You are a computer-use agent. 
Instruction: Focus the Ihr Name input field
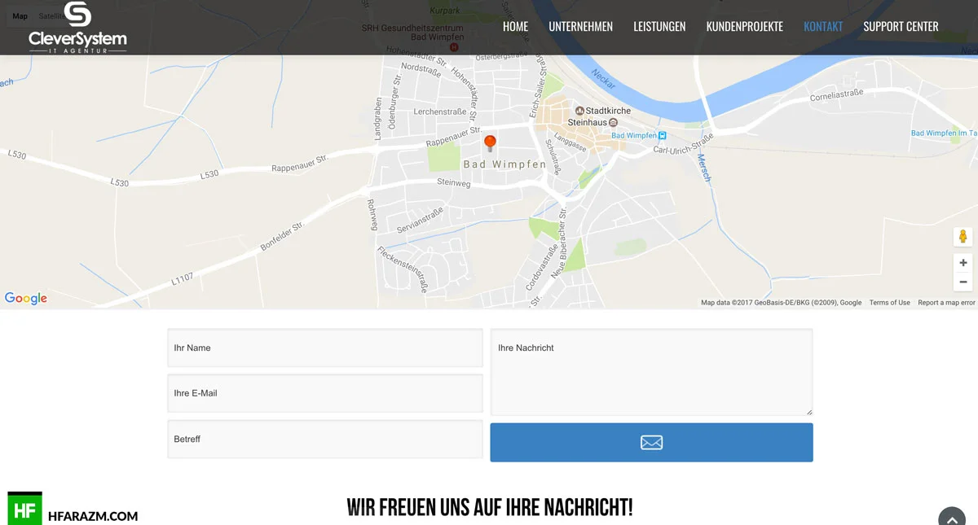pyautogui.click(x=325, y=348)
